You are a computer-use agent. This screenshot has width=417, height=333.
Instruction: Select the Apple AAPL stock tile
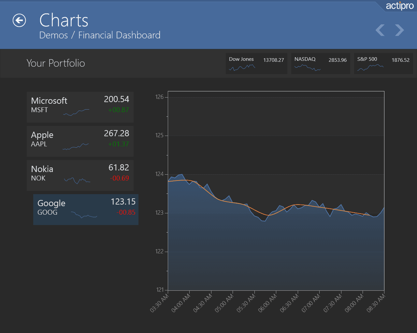pos(80,141)
